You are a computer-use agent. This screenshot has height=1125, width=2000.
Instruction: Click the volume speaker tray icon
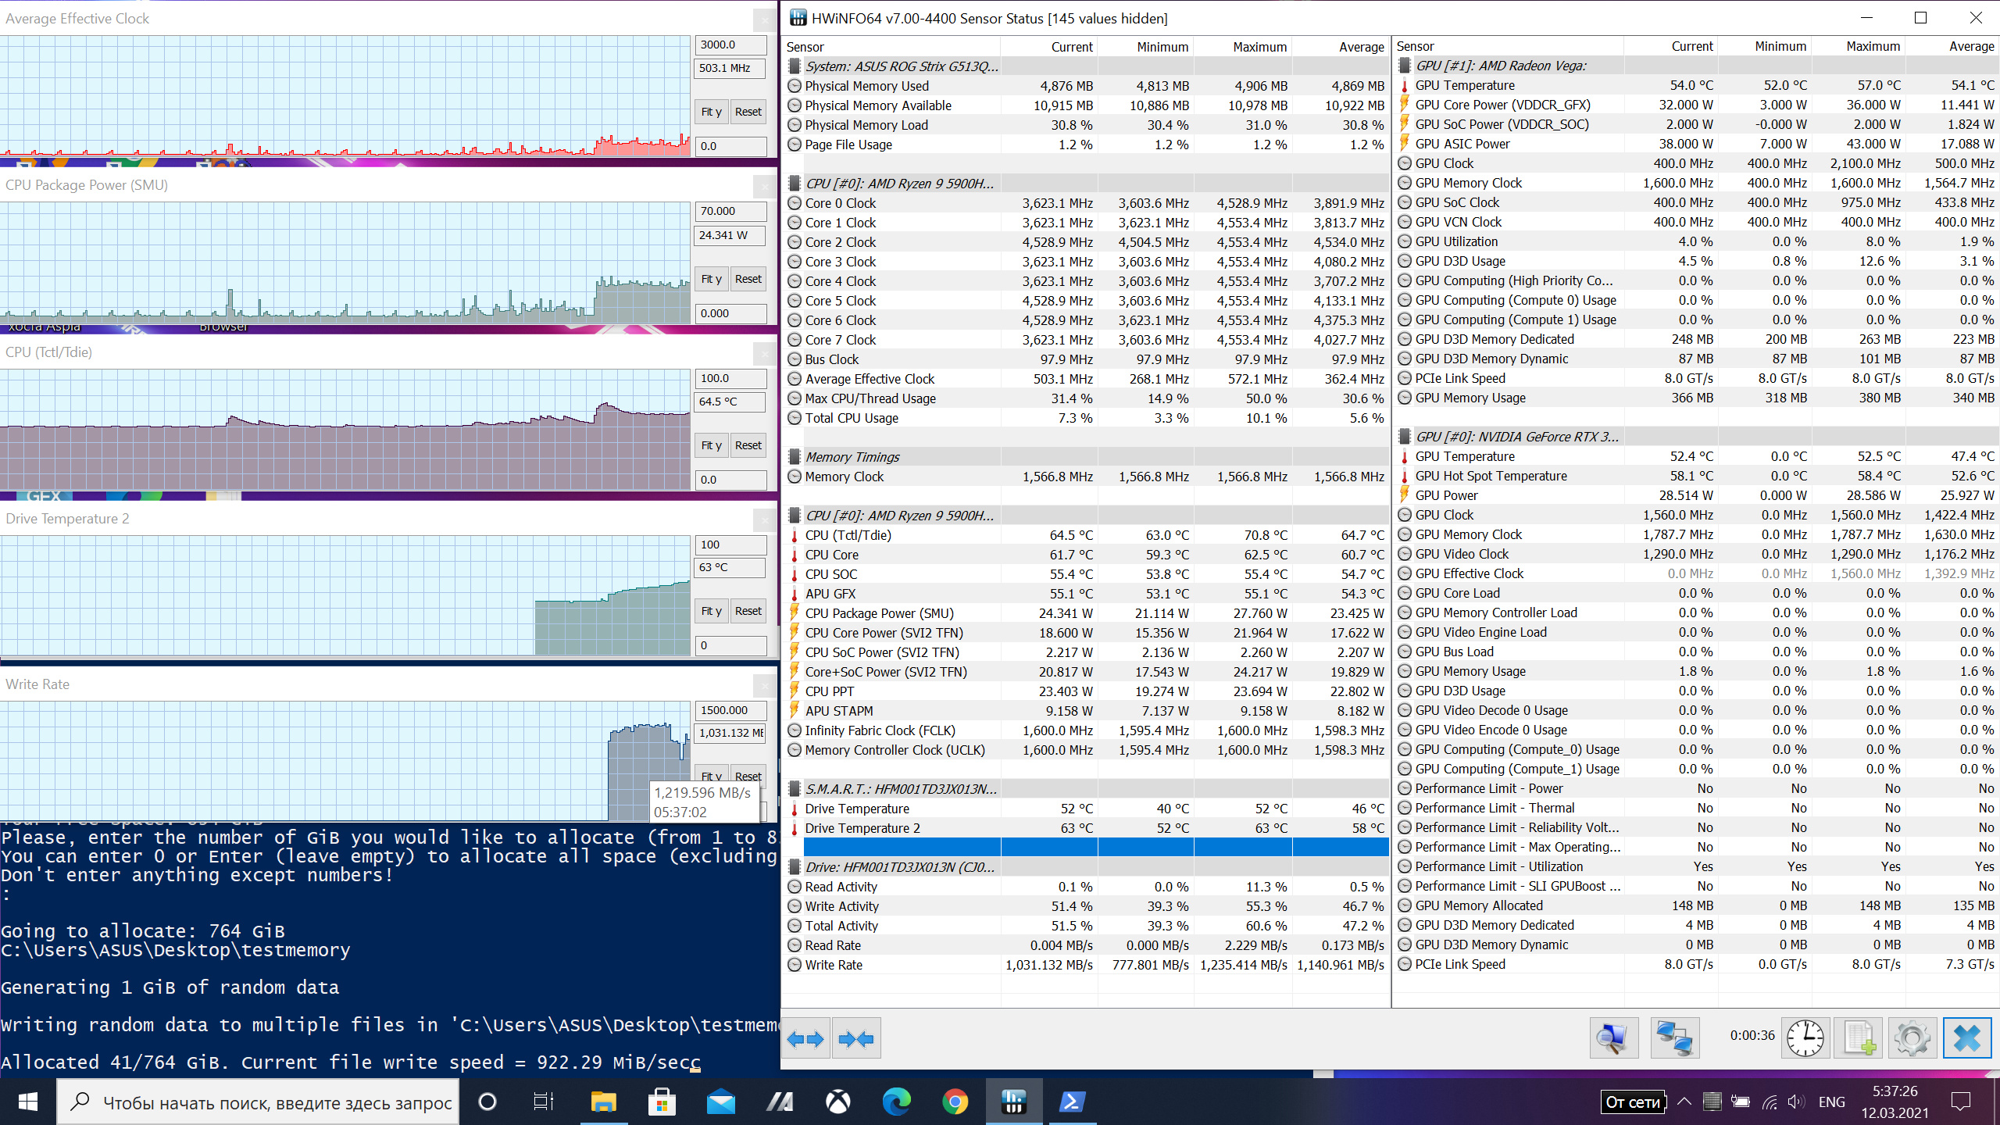1796,1102
